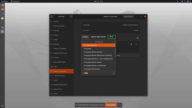Open the Formats row showing Brazil
Screen dimensions: 192x108
coord(110,30)
